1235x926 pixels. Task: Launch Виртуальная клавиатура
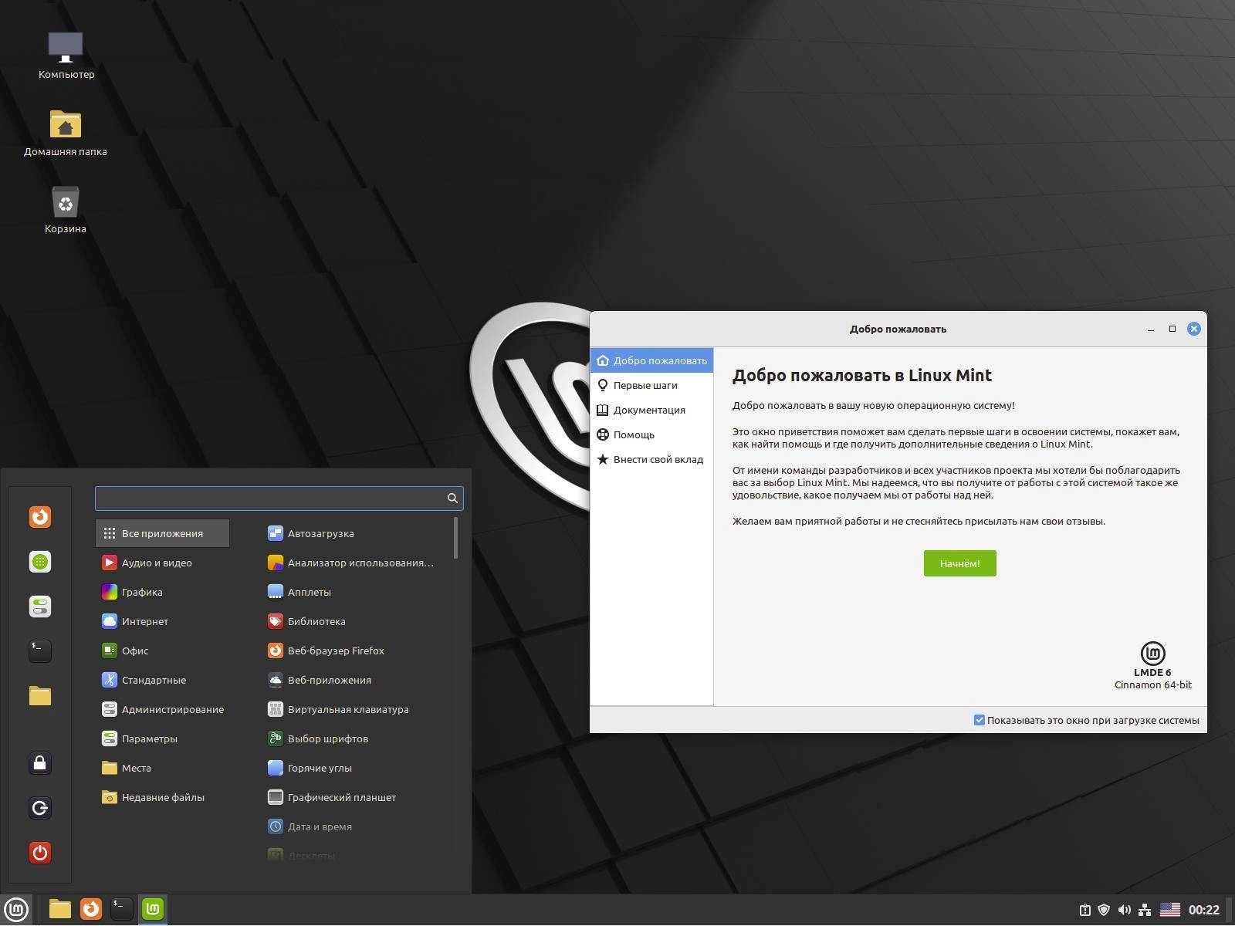tap(355, 709)
